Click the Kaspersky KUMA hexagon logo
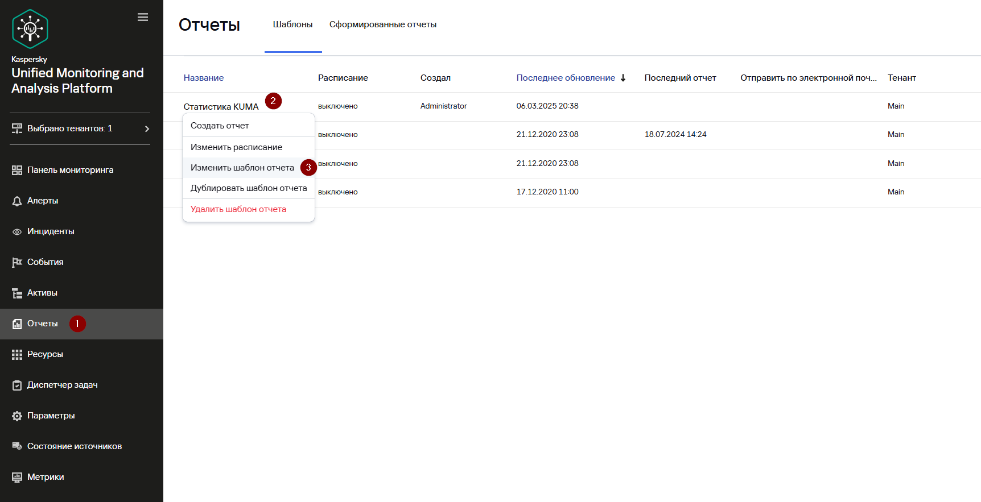Image resolution: width=981 pixels, height=502 pixels. [30, 29]
